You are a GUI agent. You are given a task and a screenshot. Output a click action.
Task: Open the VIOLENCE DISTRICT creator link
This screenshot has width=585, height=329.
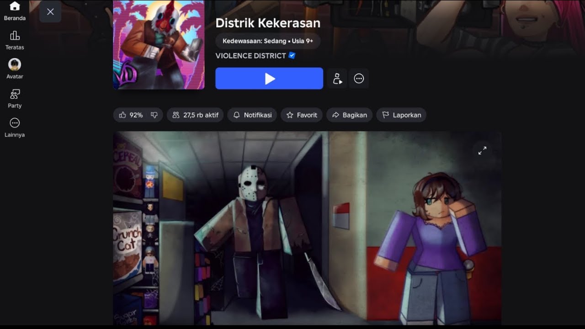(x=250, y=56)
